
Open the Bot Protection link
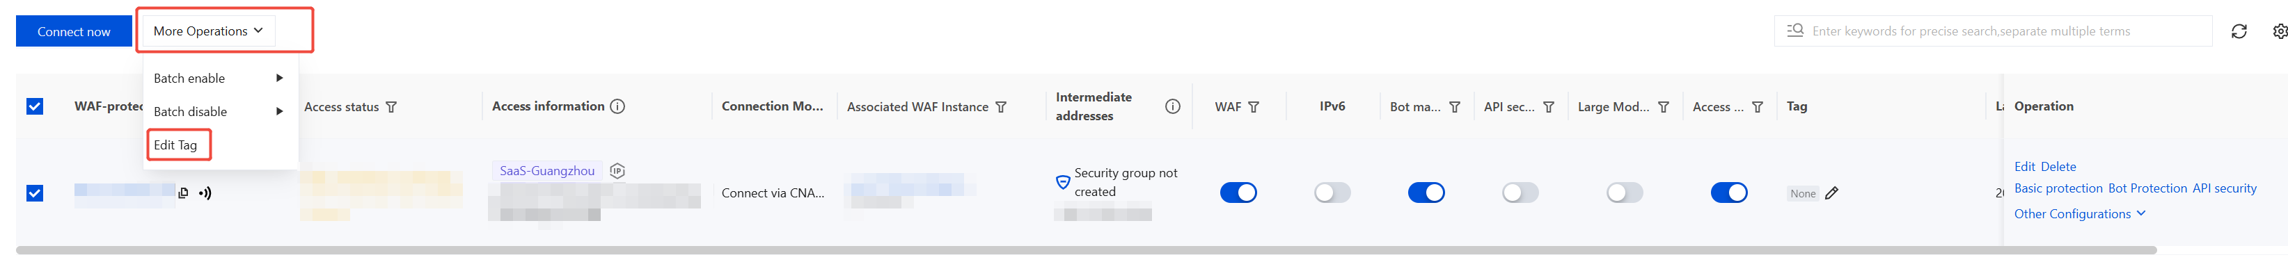tap(2147, 188)
